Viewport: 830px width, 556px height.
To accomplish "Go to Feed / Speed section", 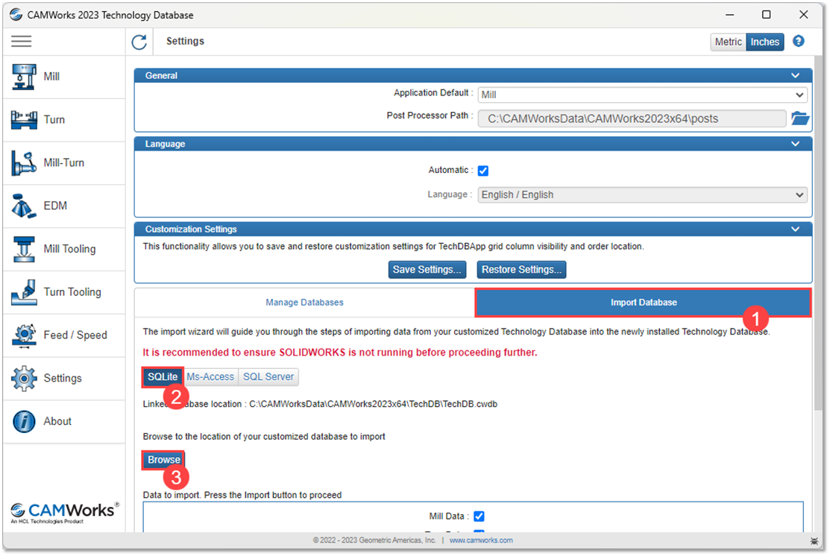I will coord(24,335).
